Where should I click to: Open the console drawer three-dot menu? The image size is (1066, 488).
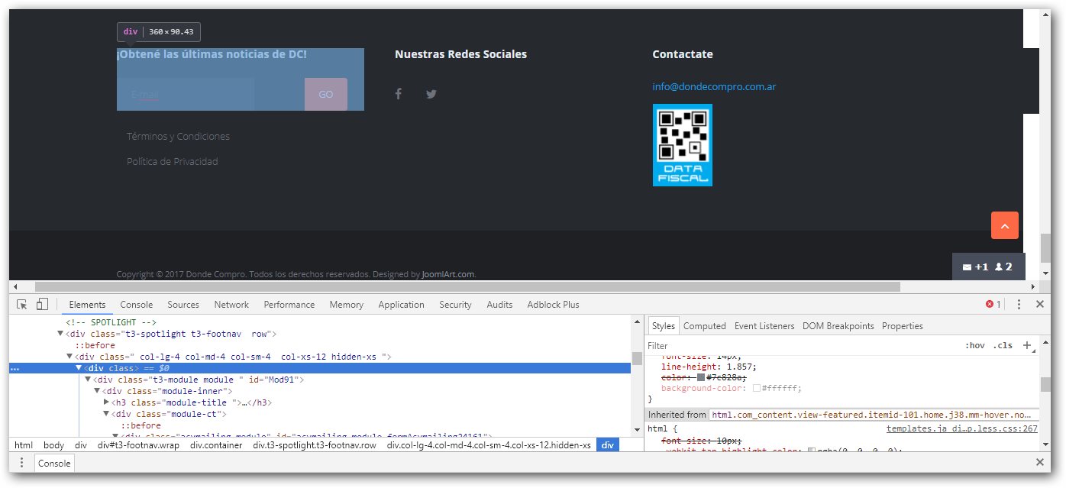click(21, 463)
